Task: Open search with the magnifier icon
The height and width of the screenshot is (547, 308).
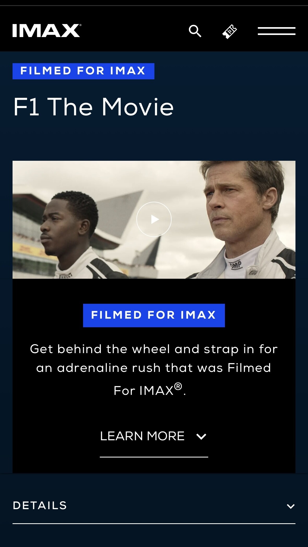Action: (x=195, y=31)
